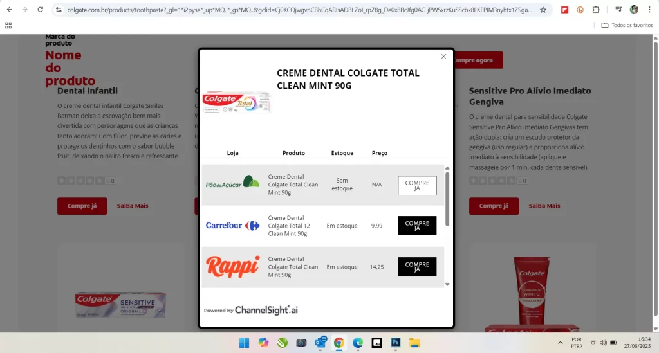This screenshot has height=353, width=659.
Task: Open the volume control in the tray
Action: coord(603,343)
